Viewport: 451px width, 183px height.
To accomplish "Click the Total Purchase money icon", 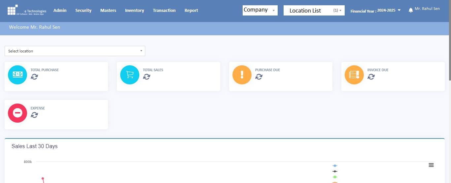I will tap(17, 75).
